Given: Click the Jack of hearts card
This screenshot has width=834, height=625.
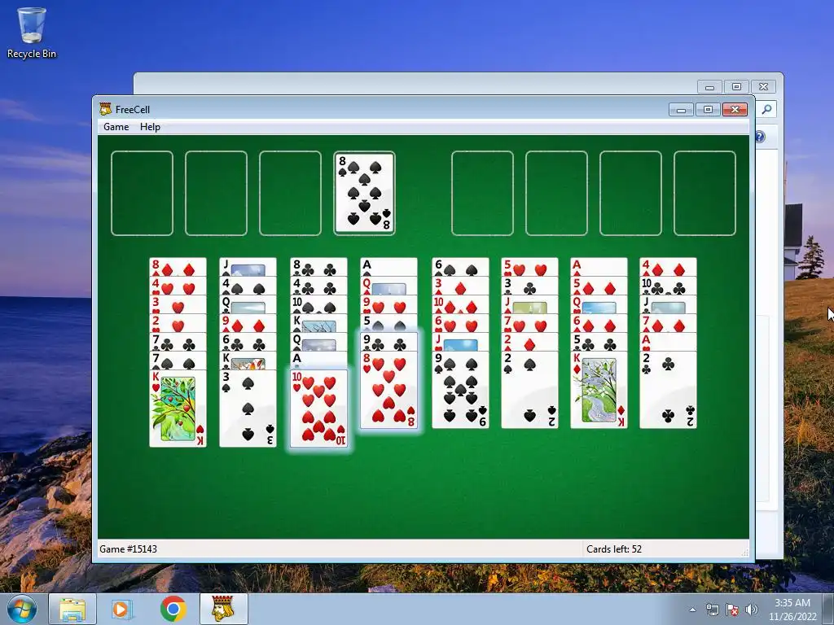Looking at the screenshot, I should tap(461, 342).
